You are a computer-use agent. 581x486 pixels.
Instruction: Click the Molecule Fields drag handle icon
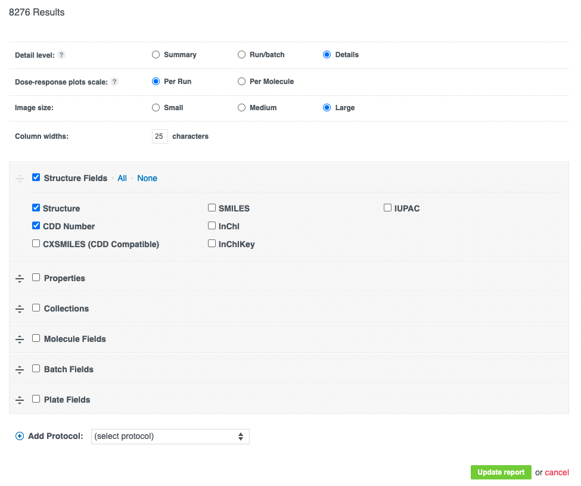click(20, 339)
